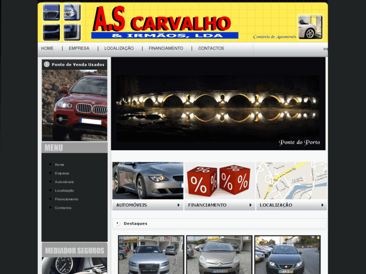Click the dark grille tile in the header
366x274 pixels.
[x=51, y=32]
